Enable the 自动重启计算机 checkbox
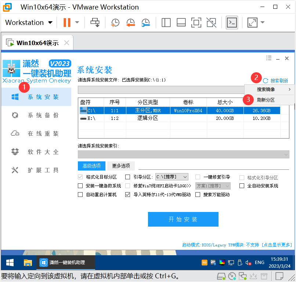Screen dimensions: 296x282 point(80,195)
